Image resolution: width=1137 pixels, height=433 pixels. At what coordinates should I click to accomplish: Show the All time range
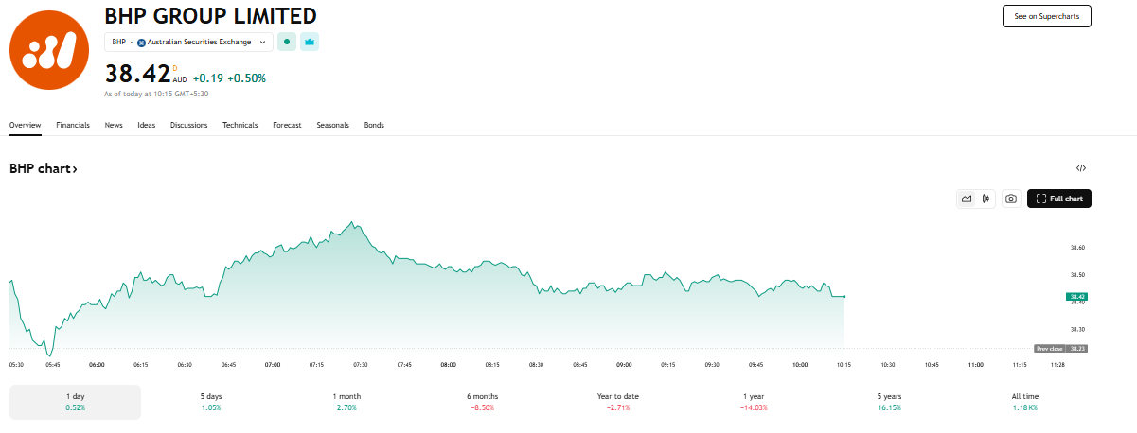tap(1024, 402)
